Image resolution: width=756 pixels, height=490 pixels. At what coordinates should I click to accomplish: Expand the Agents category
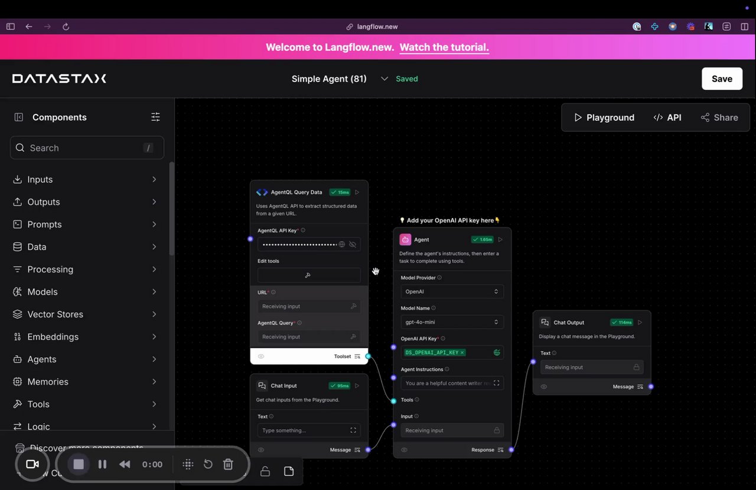point(86,359)
